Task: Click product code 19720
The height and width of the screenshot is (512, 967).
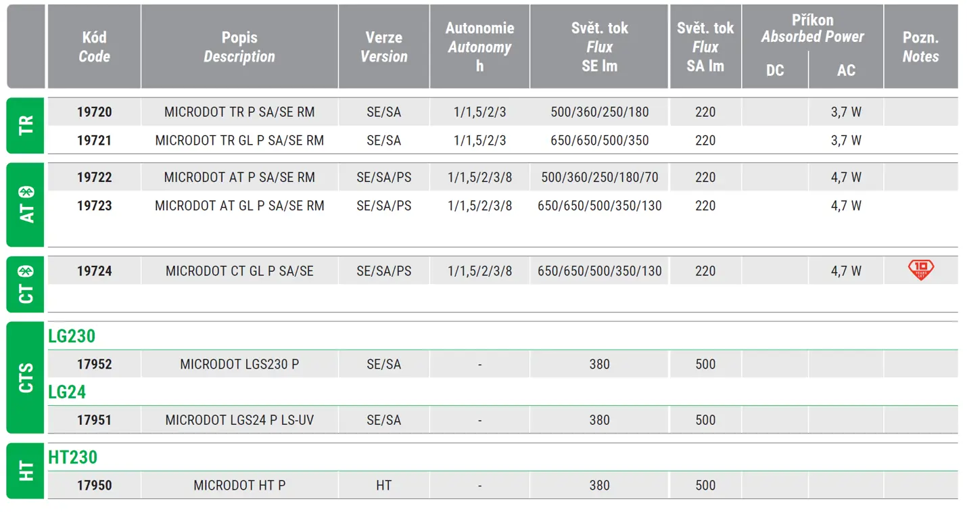Action: click(95, 112)
